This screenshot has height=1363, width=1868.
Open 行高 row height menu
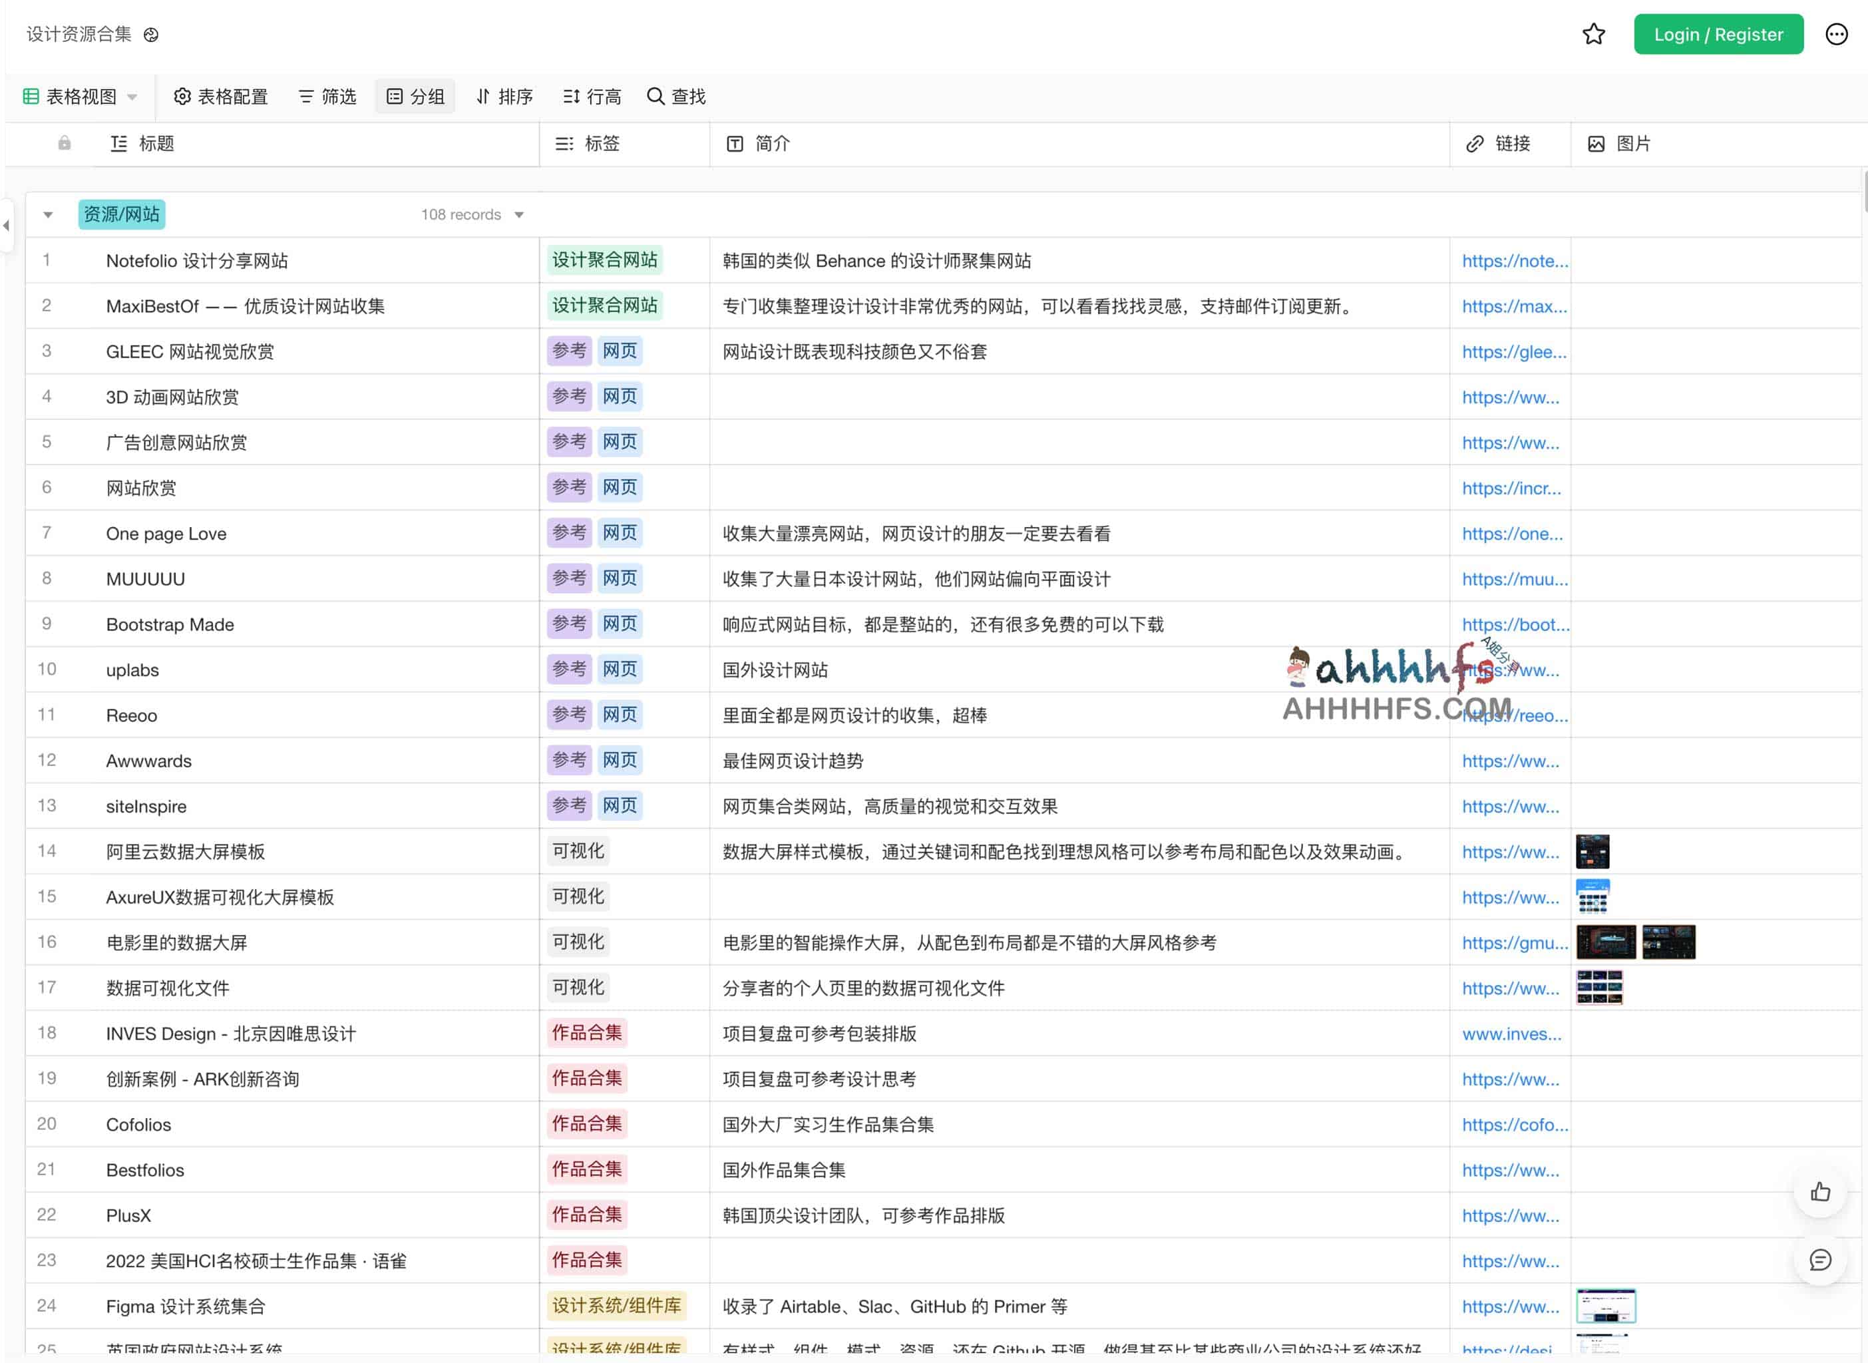tap(592, 97)
